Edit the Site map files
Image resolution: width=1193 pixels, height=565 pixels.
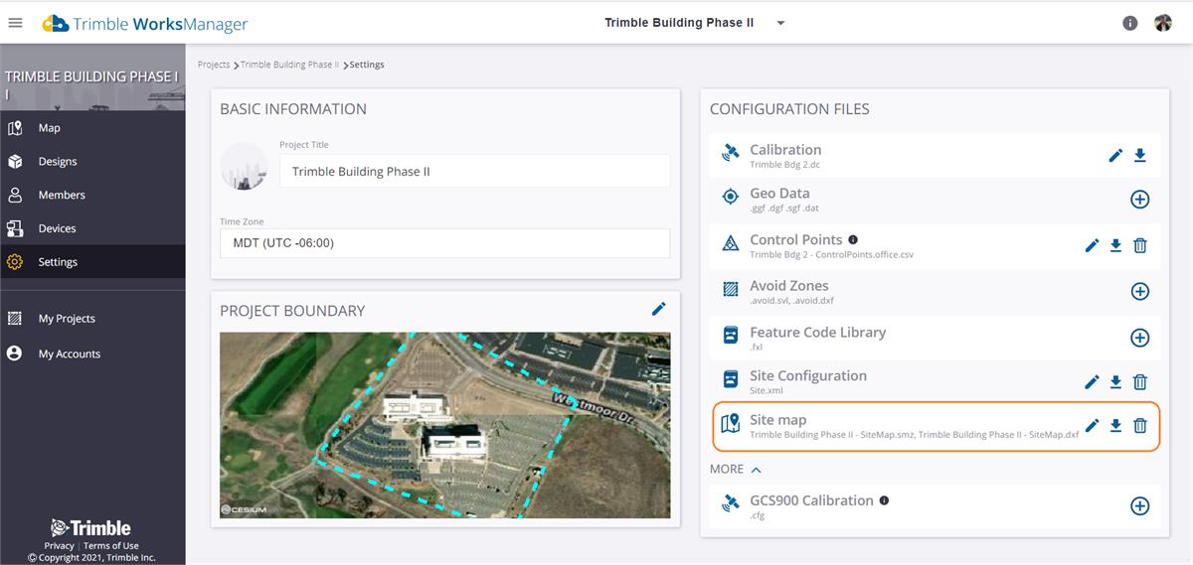(x=1092, y=425)
